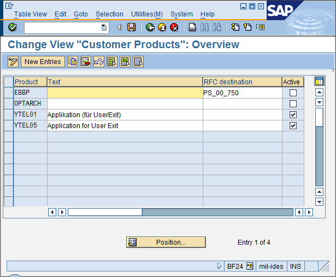Click the Delete row icon

tap(86, 62)
